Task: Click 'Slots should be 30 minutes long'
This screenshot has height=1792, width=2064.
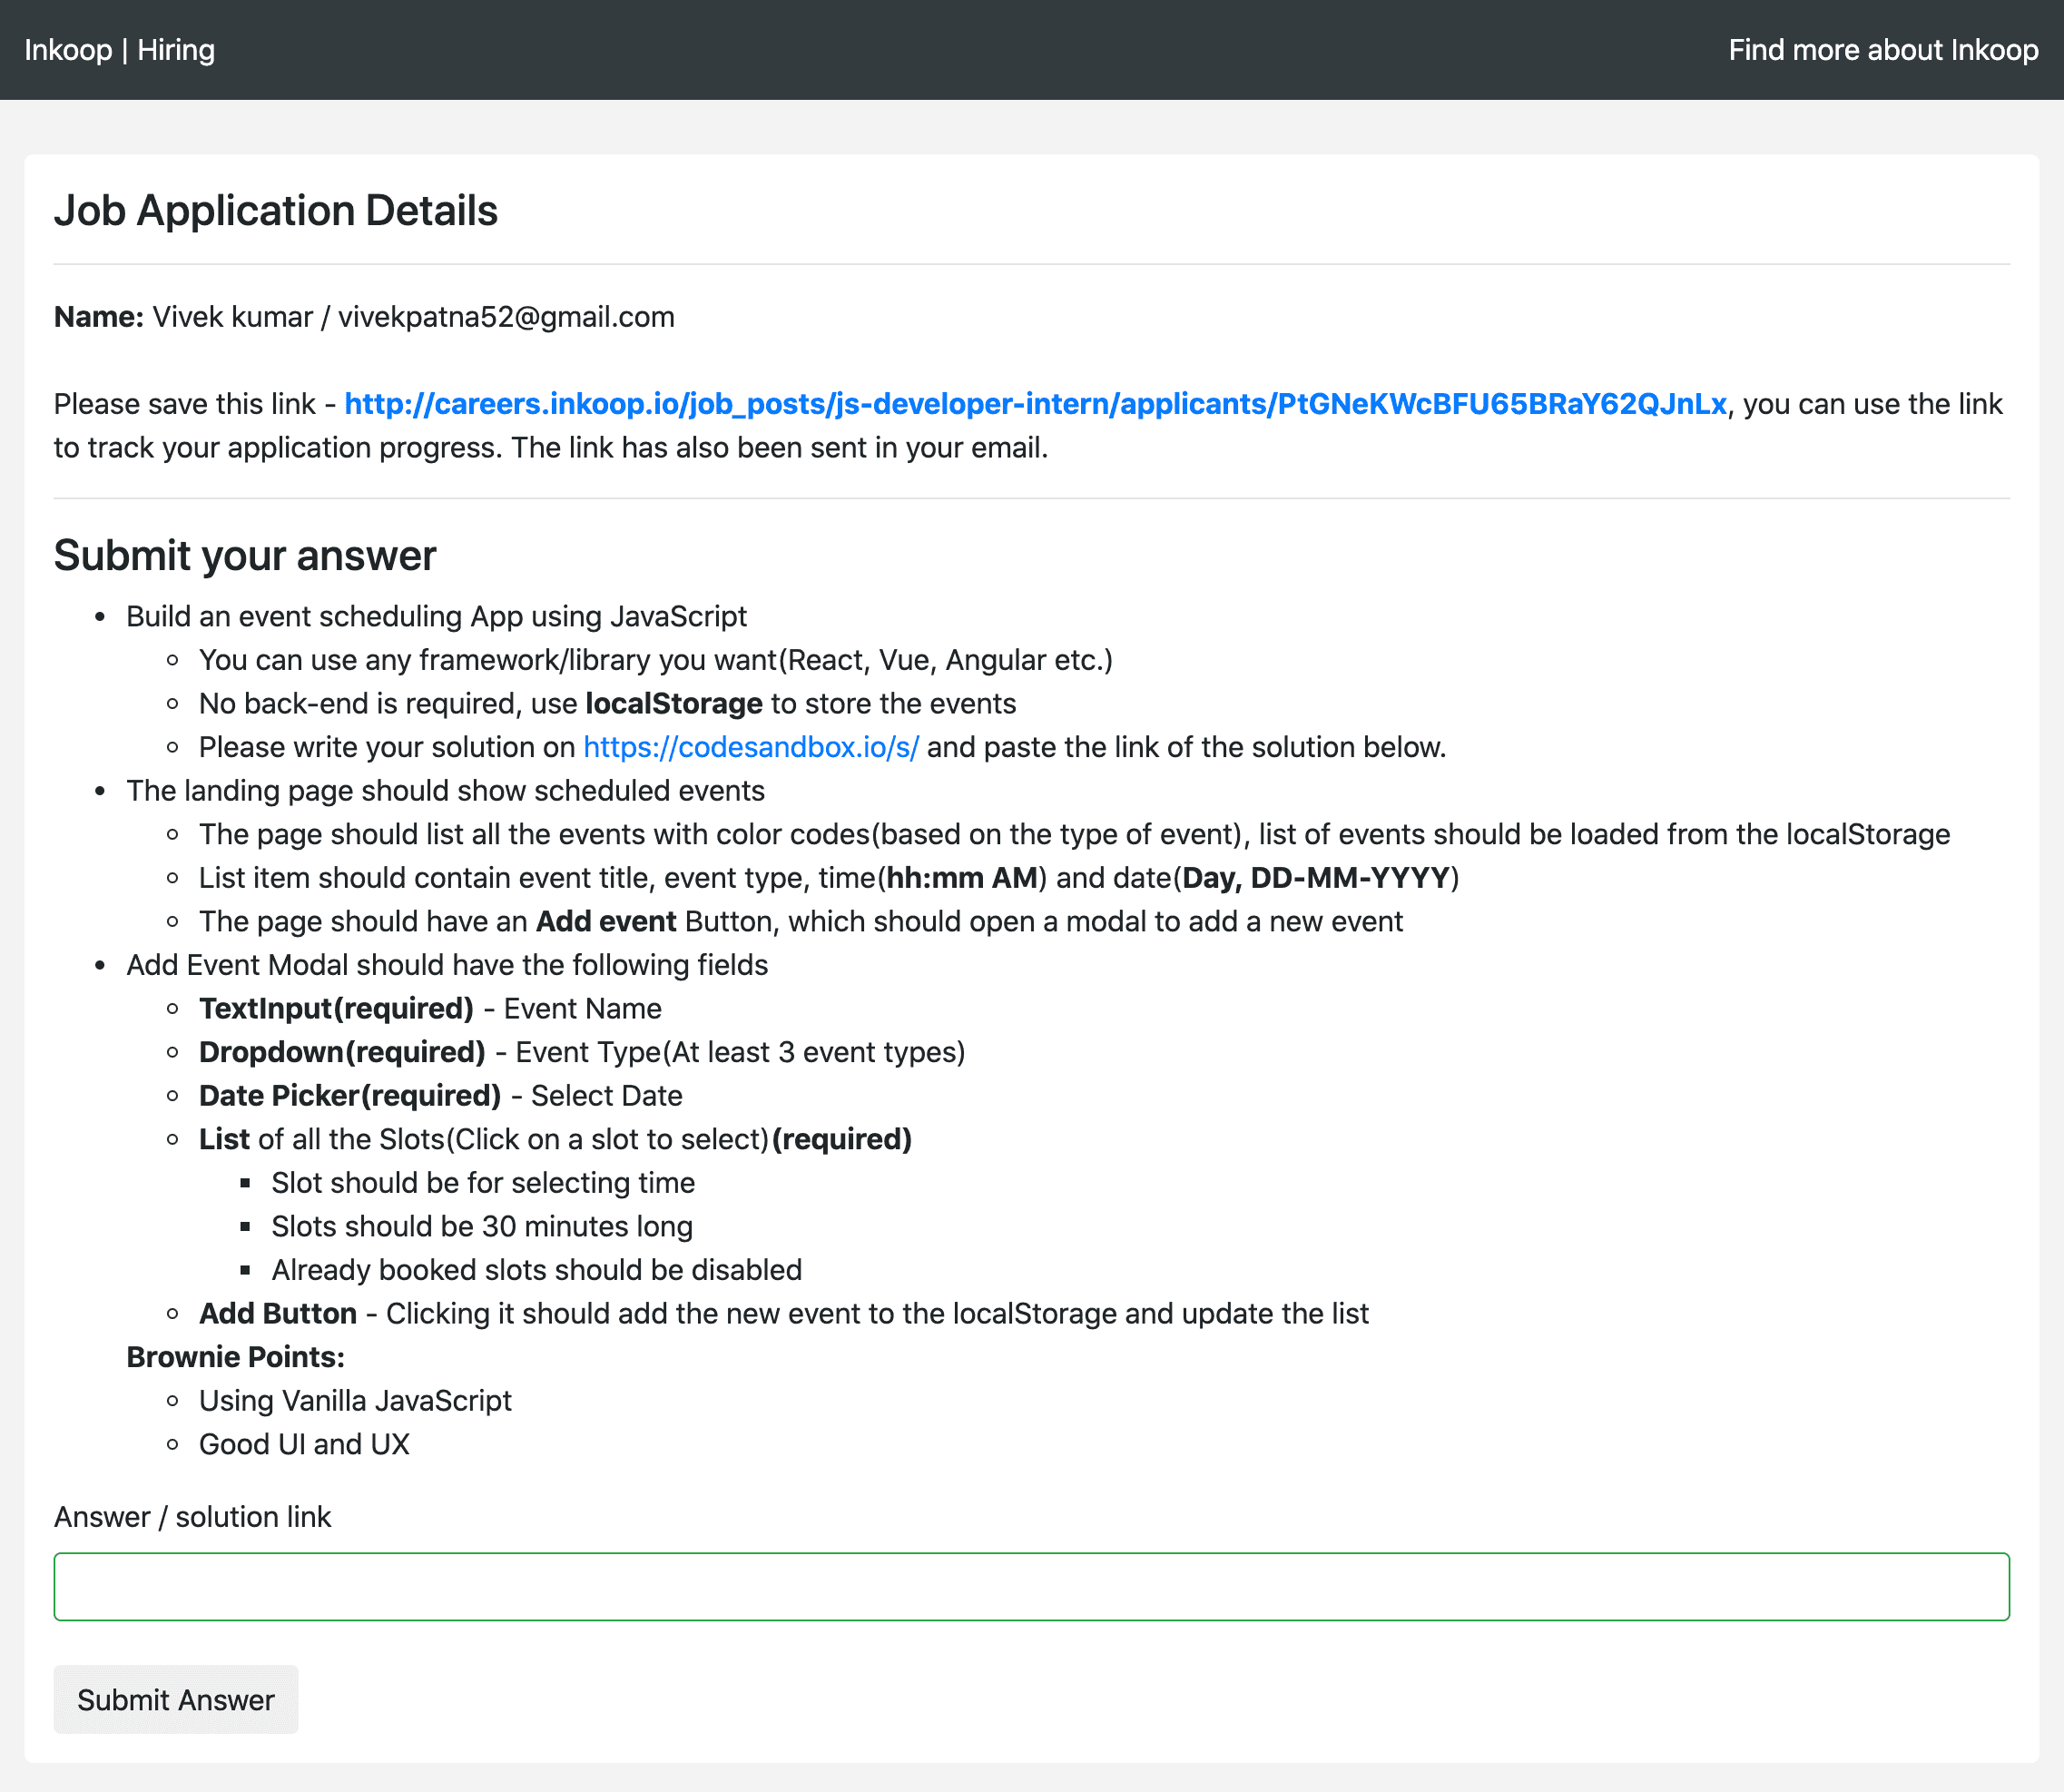Action: (482, 1226)
